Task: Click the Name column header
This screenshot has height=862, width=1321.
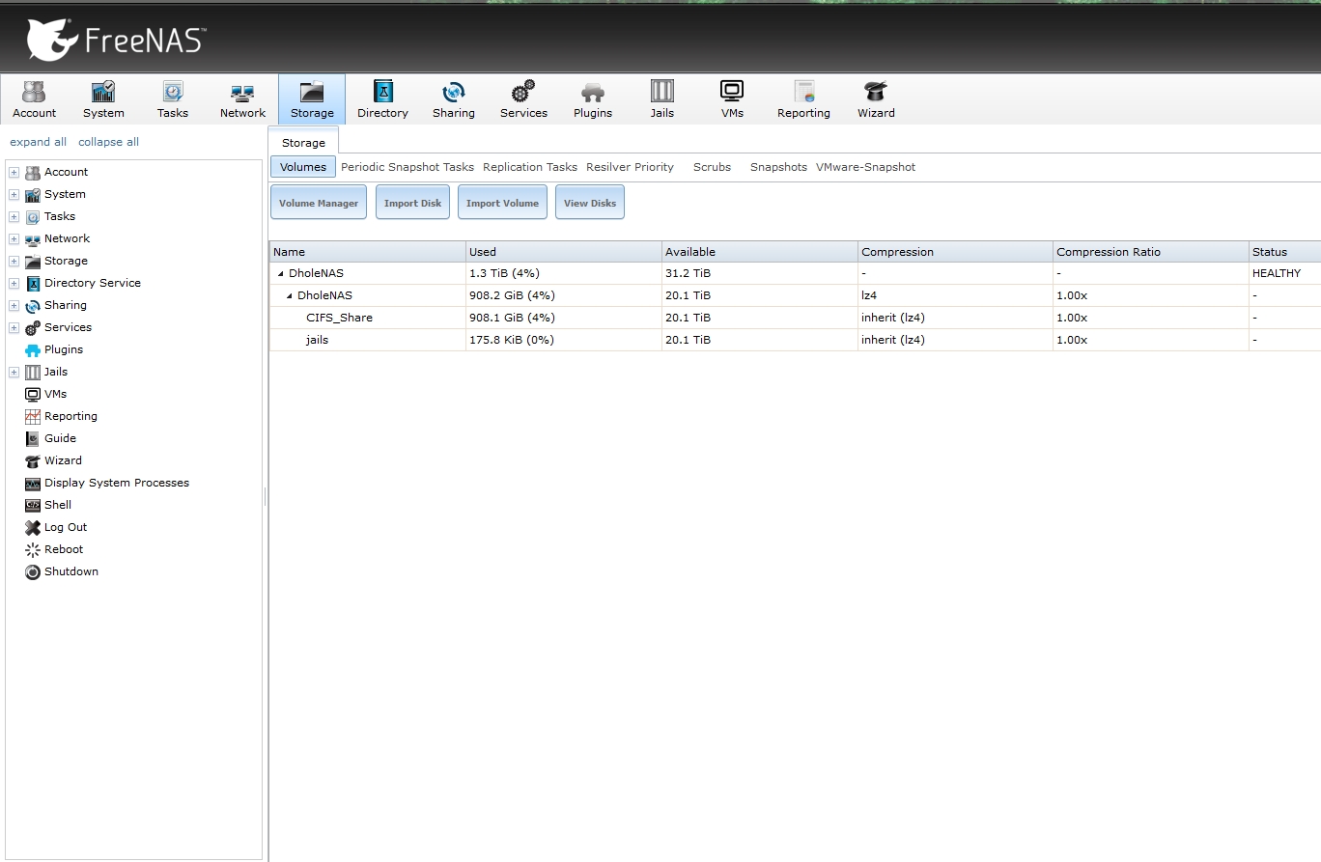Action: pyautogui.click(x=367, y=252)
